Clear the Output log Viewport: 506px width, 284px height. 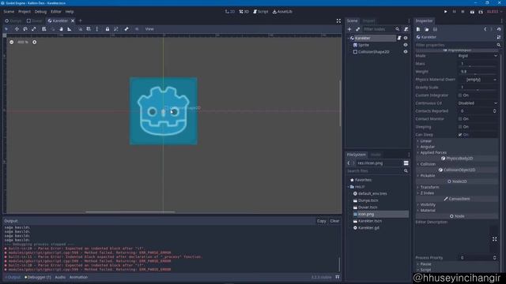334,221
